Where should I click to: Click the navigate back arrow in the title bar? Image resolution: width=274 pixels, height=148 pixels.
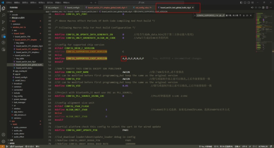(91, 2)
